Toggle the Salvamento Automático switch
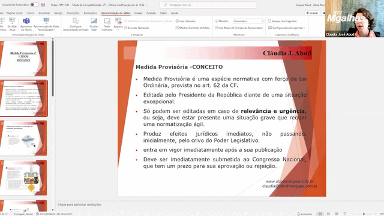The height and width of the screenshot is (216, 384). click(x=35, y=5)
